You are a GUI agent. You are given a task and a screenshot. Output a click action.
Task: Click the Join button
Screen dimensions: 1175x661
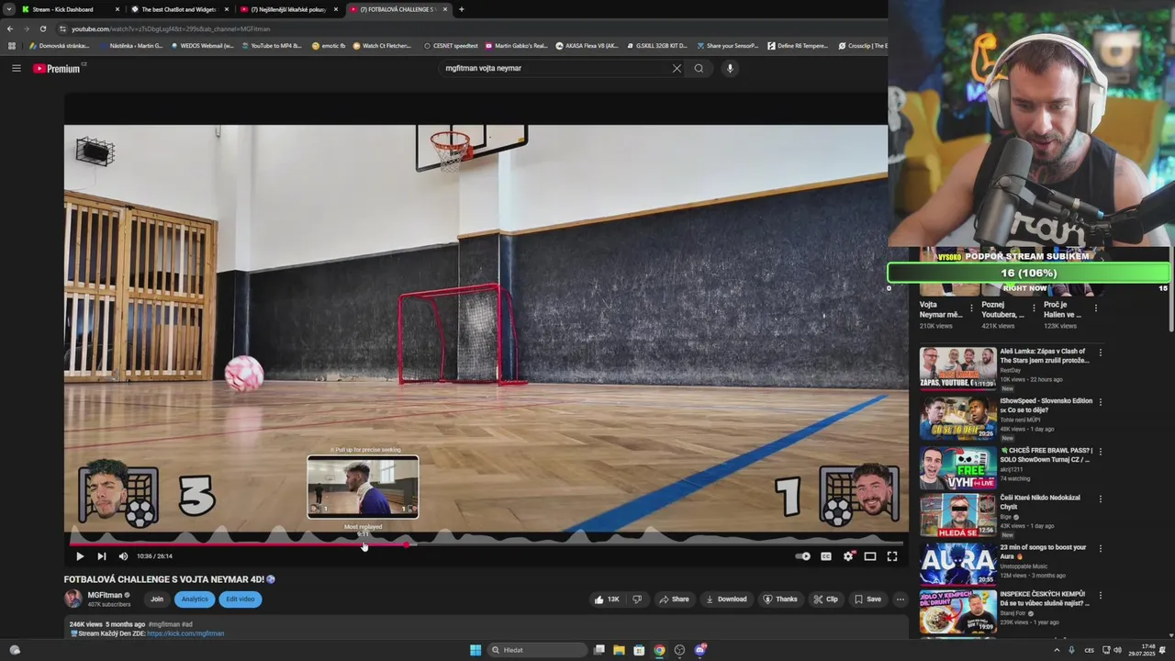tap(157, 599)
